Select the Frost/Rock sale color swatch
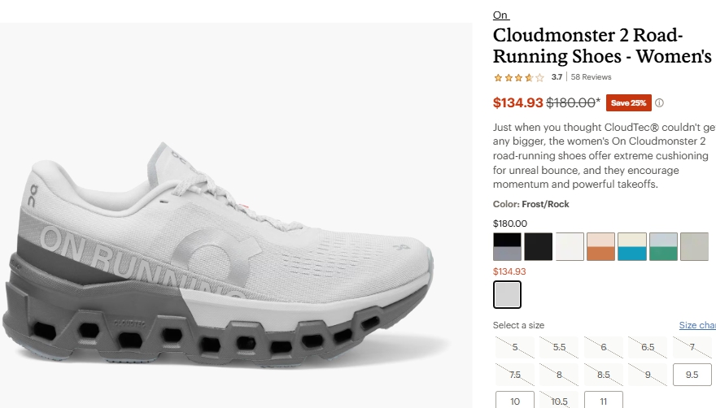 click(x=507, y=295)
